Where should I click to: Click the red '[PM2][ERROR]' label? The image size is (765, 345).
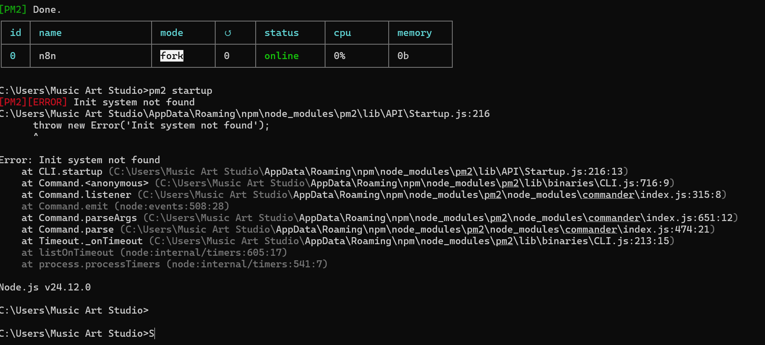click(x=33, y=102)
